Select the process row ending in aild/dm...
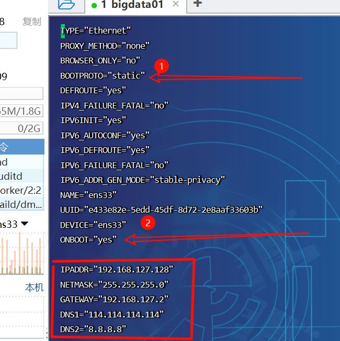 point(22,205)
